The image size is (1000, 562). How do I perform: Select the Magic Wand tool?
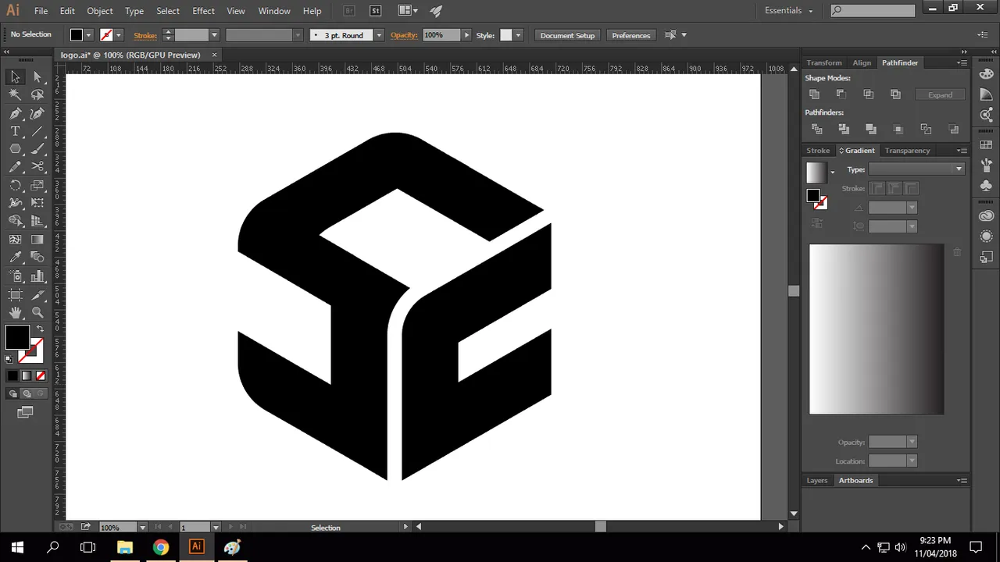coord(15,94)
